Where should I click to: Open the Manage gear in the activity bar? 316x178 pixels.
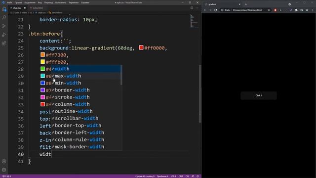[4, 170]
